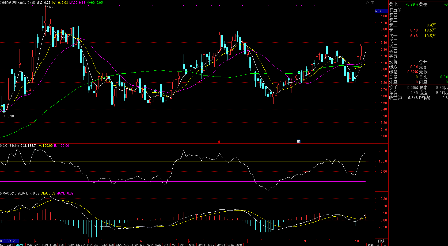Select the WR indicator tab
448x246 pixels.
coord(150,245)
